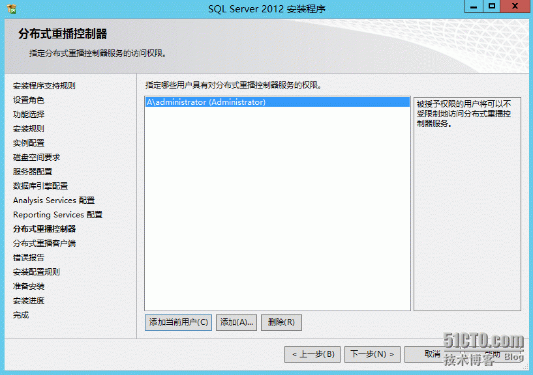Close the SQL Server 2012 setup window
533x375 pixels.
coord(515,7)
